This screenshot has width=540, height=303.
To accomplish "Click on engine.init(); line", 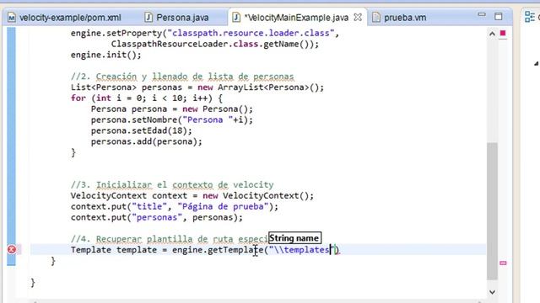I will pos(105,55).
